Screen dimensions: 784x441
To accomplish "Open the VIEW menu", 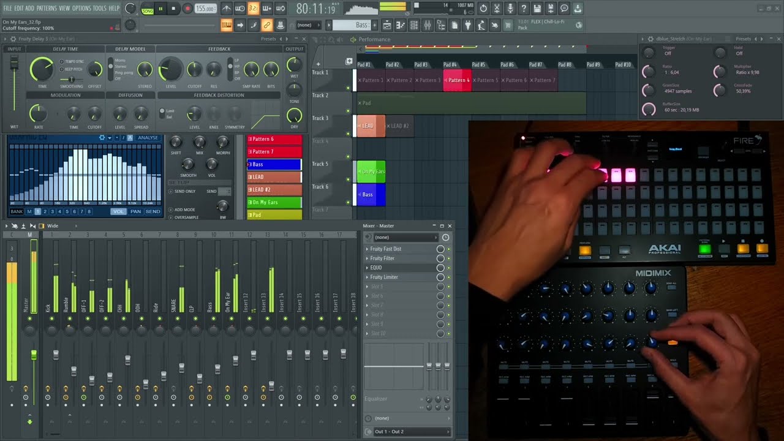I will point(64,8).
